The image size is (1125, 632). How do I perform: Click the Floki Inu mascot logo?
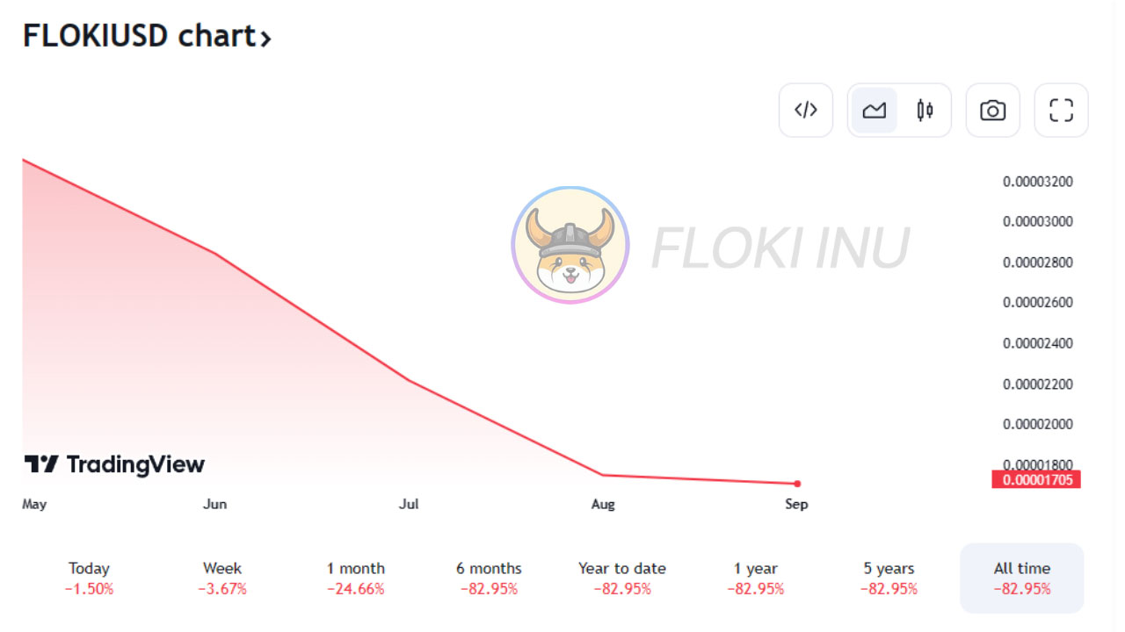(570, 245)
